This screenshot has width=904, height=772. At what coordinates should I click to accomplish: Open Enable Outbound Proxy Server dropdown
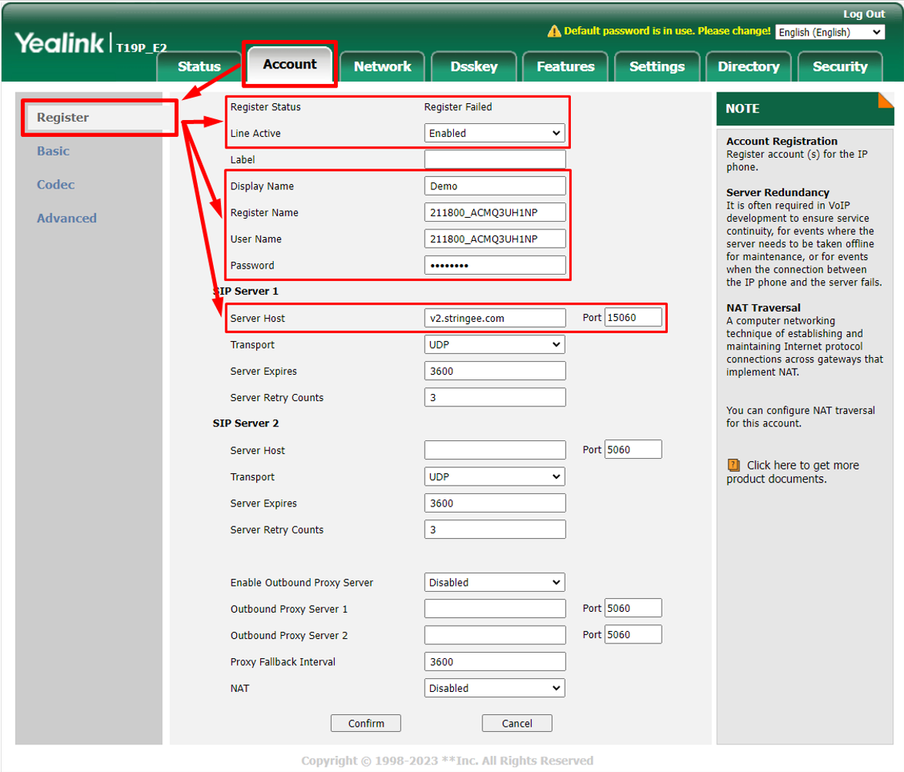coord(495,583)
